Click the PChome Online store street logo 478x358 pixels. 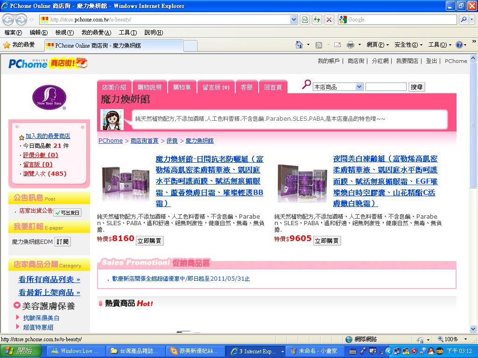tap(48, 63)
